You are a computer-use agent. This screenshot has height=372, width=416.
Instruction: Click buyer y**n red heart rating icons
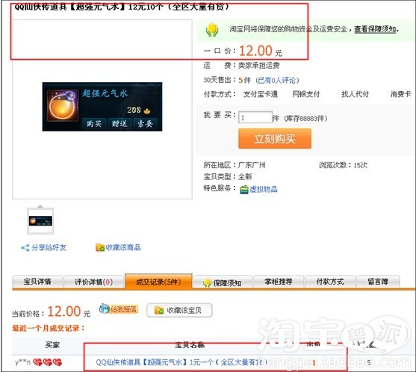coord(47,362)
